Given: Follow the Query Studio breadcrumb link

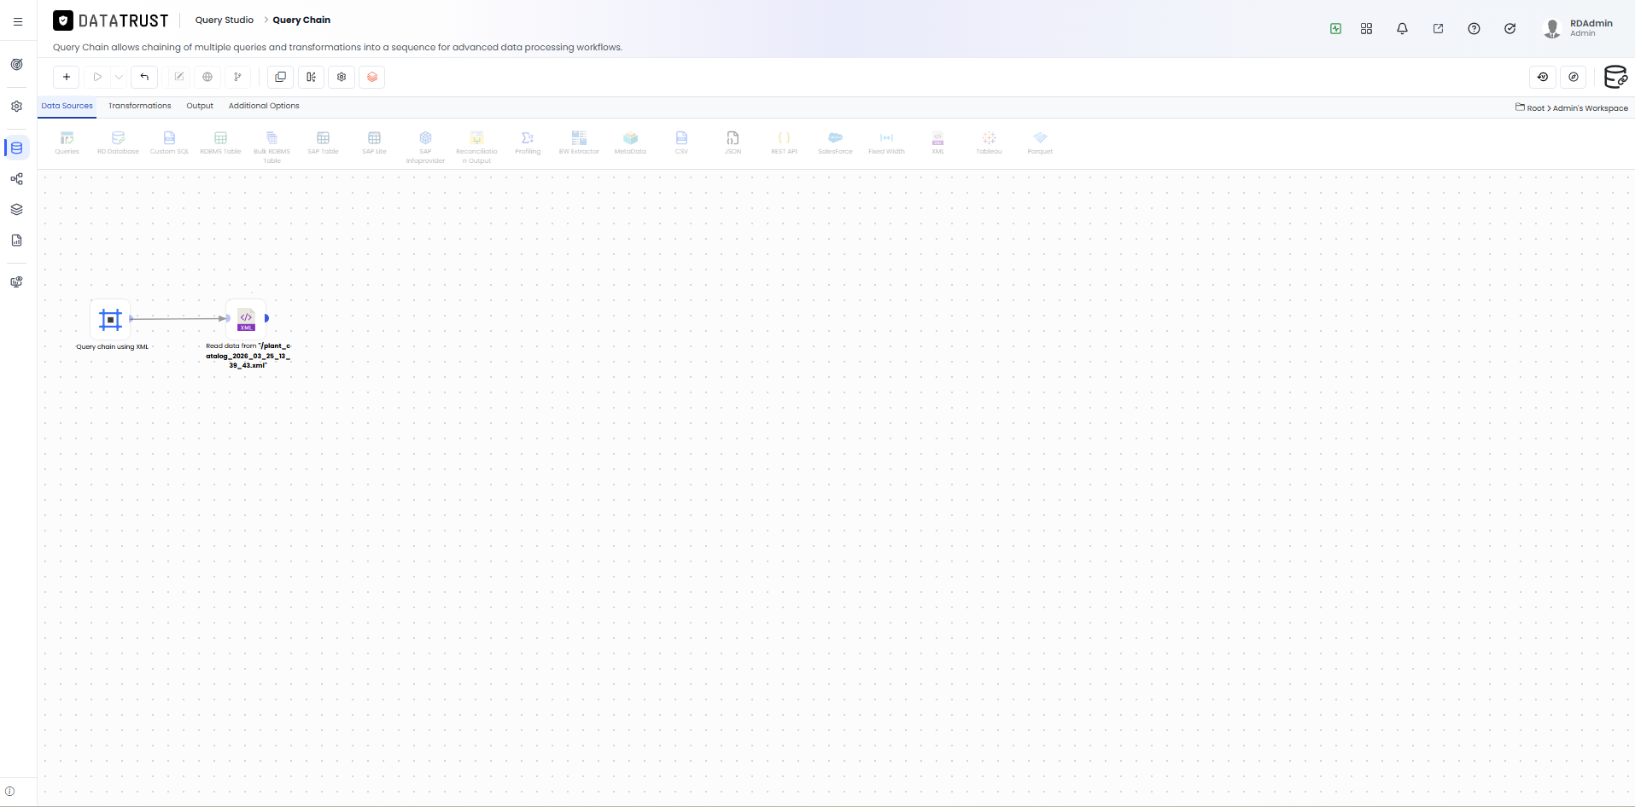Looking at the screenshot, I should [225, 20].
